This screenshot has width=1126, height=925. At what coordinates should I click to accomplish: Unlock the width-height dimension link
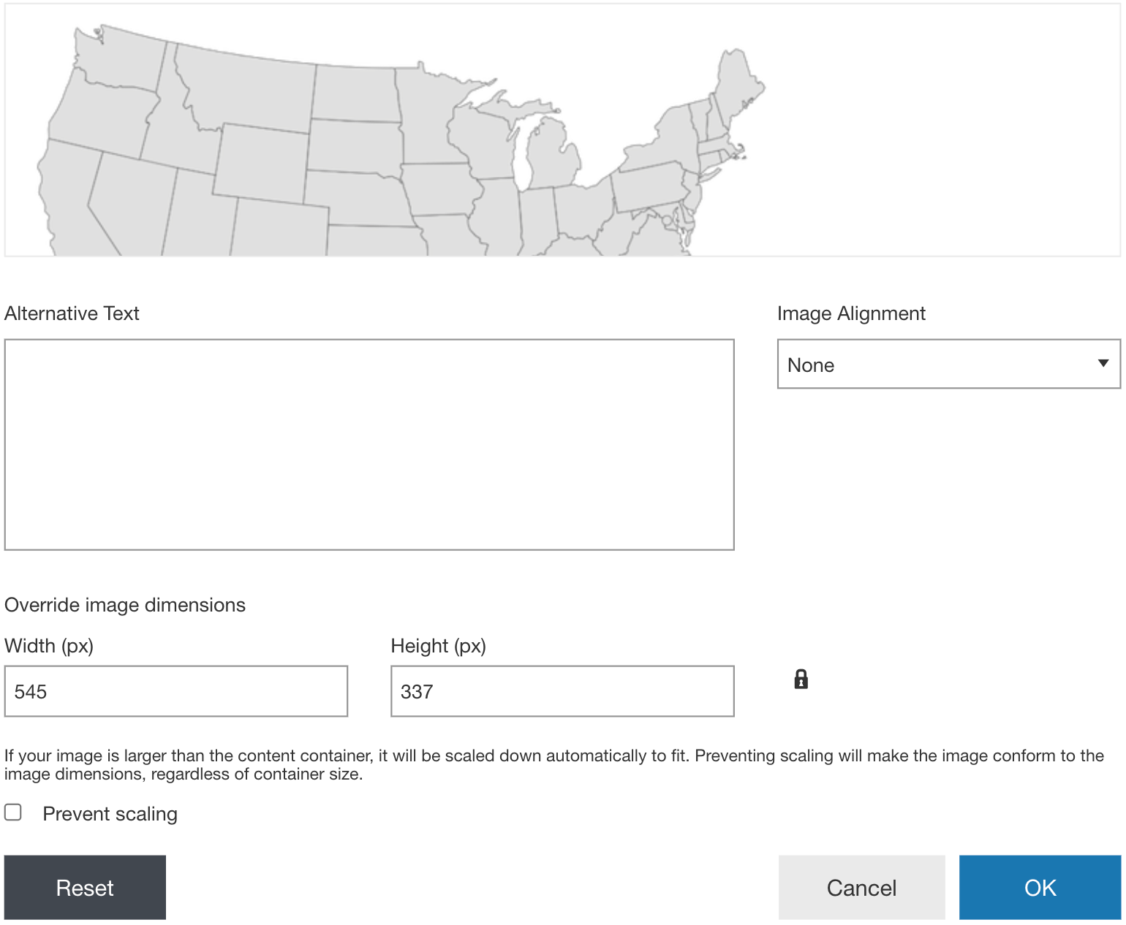801,680
